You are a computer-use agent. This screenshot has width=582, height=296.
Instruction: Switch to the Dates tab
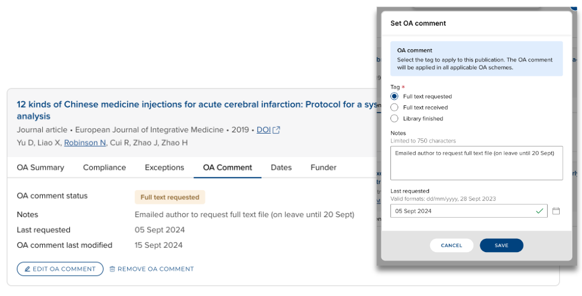[281, 167]
